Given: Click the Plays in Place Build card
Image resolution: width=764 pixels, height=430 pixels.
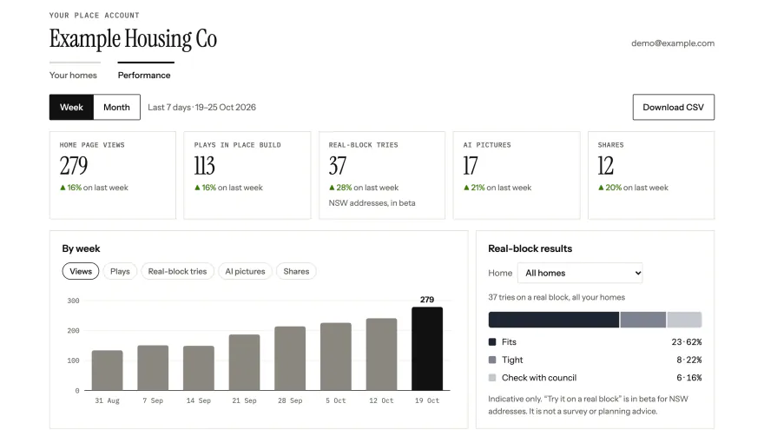Looking at the screenshot, I should click(247, 175).
